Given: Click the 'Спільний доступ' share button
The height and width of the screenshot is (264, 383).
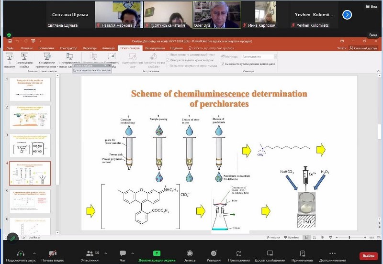Looking at the screenshot, I should point(363,48).
